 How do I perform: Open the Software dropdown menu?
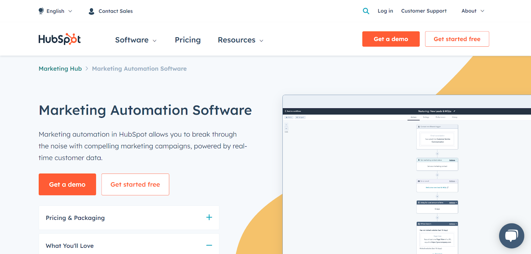tap(136, 40)
